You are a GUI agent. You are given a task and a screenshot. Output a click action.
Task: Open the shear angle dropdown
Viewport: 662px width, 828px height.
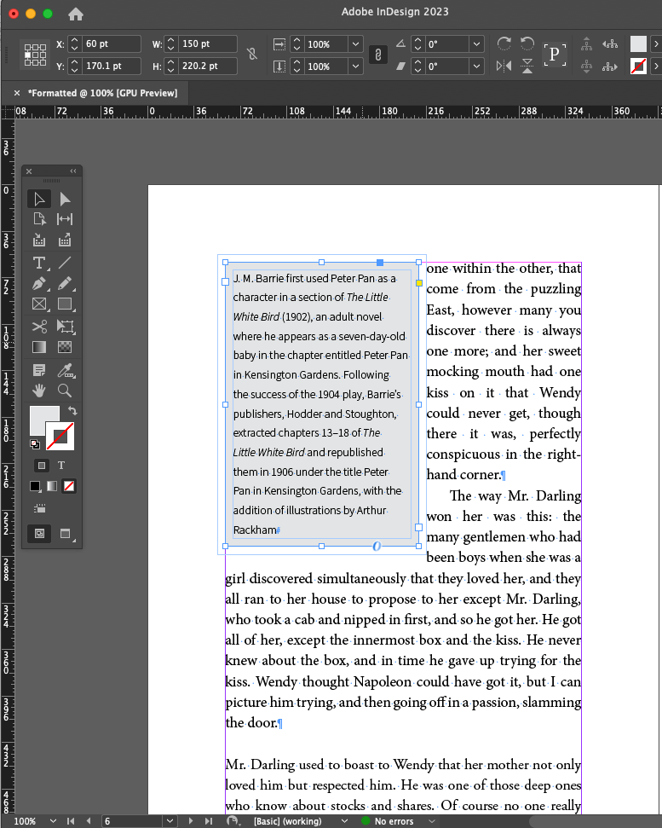tap(476, 66)
